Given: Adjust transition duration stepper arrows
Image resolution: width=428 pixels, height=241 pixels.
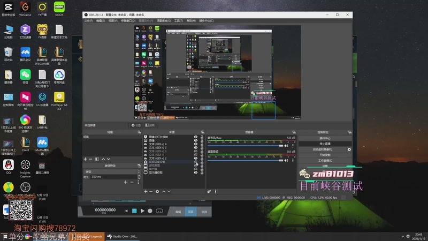Looking at the screenshot, I should point(139,177).
